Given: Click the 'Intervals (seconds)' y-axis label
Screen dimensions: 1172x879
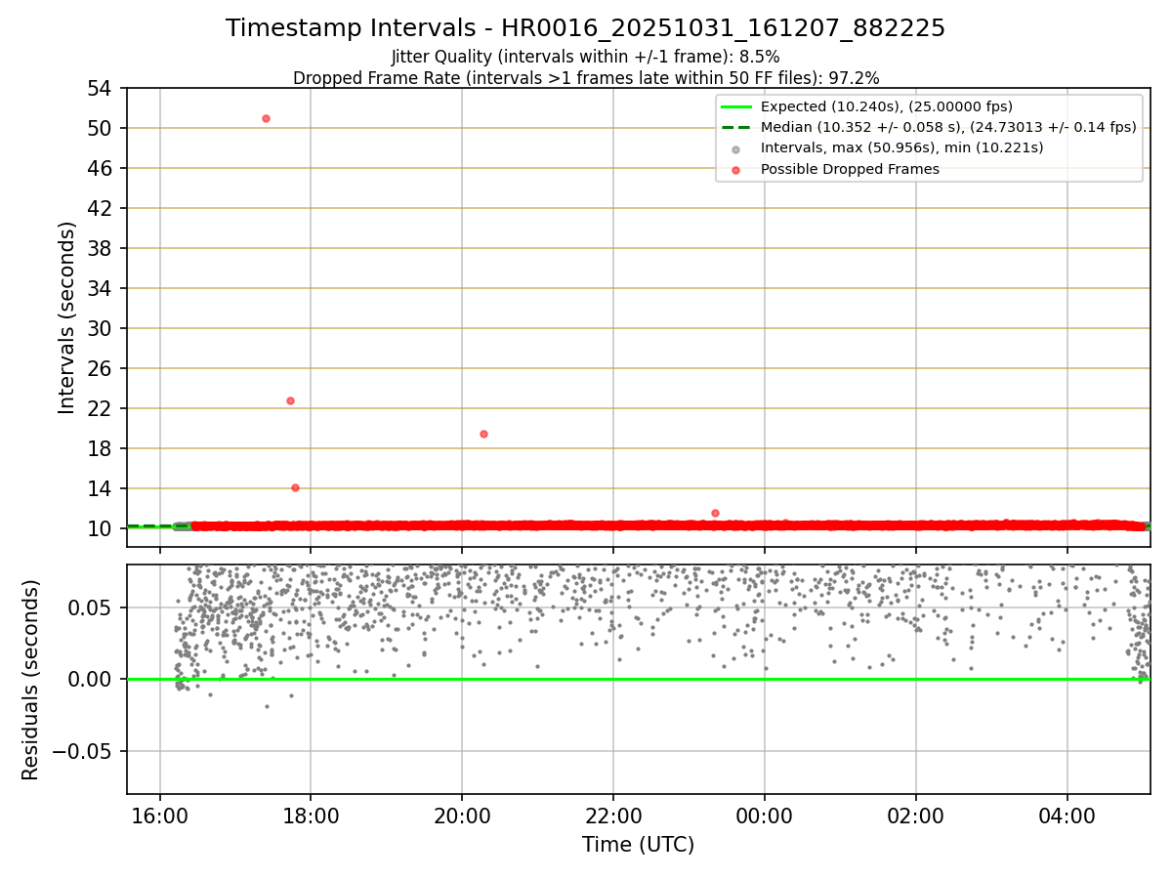Looking at the screenshot, I should click(66, 317).
